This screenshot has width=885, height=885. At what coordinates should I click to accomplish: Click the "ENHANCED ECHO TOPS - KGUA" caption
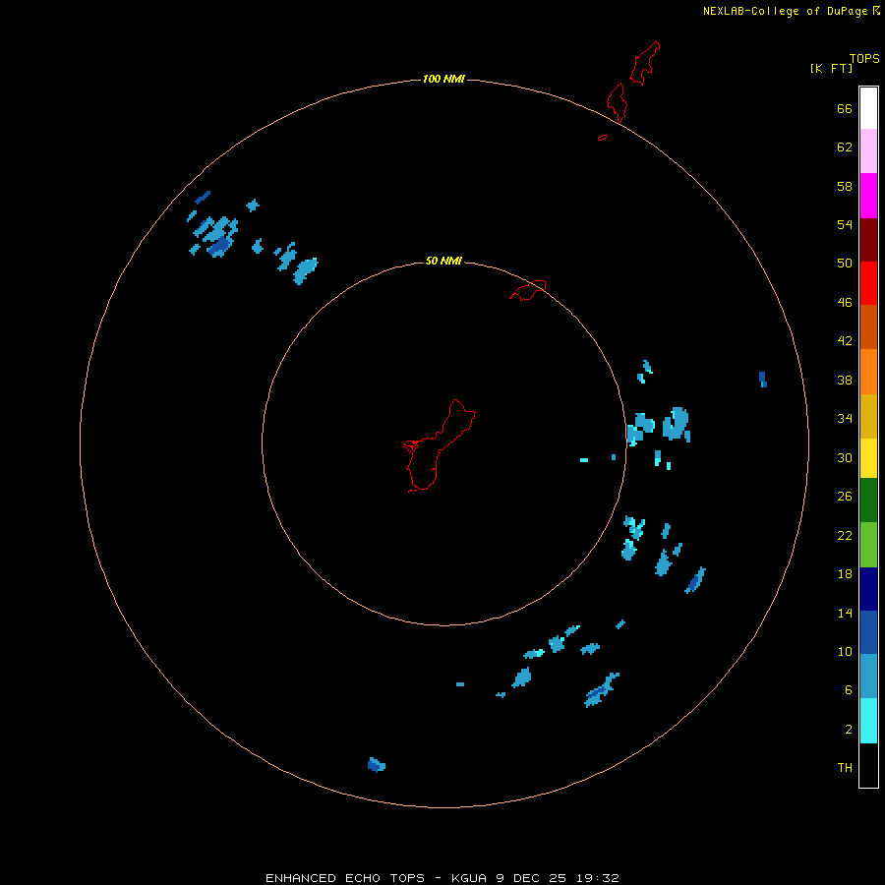376,878
